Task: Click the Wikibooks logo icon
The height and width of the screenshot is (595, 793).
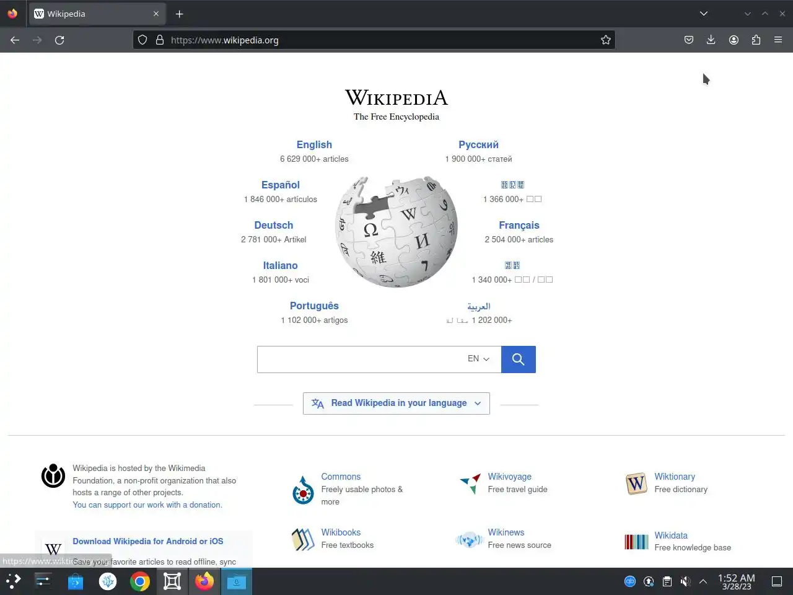Action: (x=303, y=539)
